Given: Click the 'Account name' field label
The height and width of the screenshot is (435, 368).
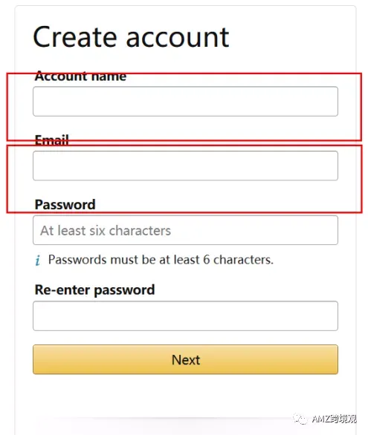Looking at the screenshot, I should point(80,76).
